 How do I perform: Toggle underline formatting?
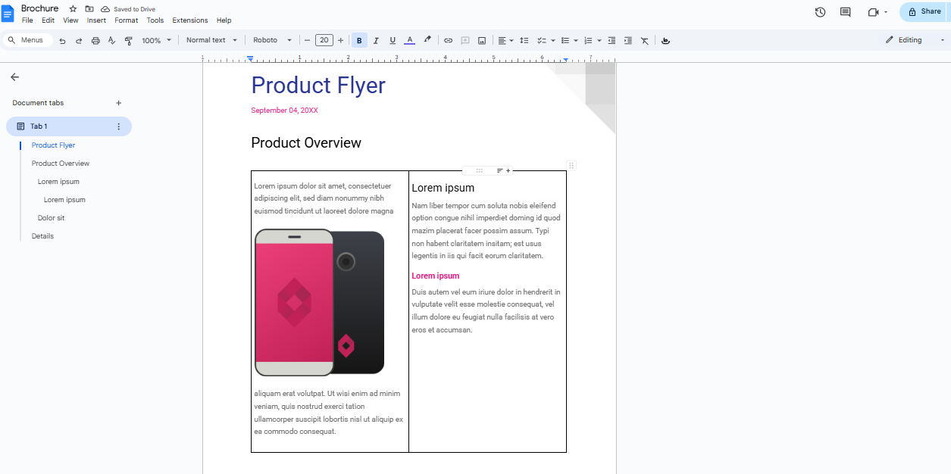click(393, 40)
